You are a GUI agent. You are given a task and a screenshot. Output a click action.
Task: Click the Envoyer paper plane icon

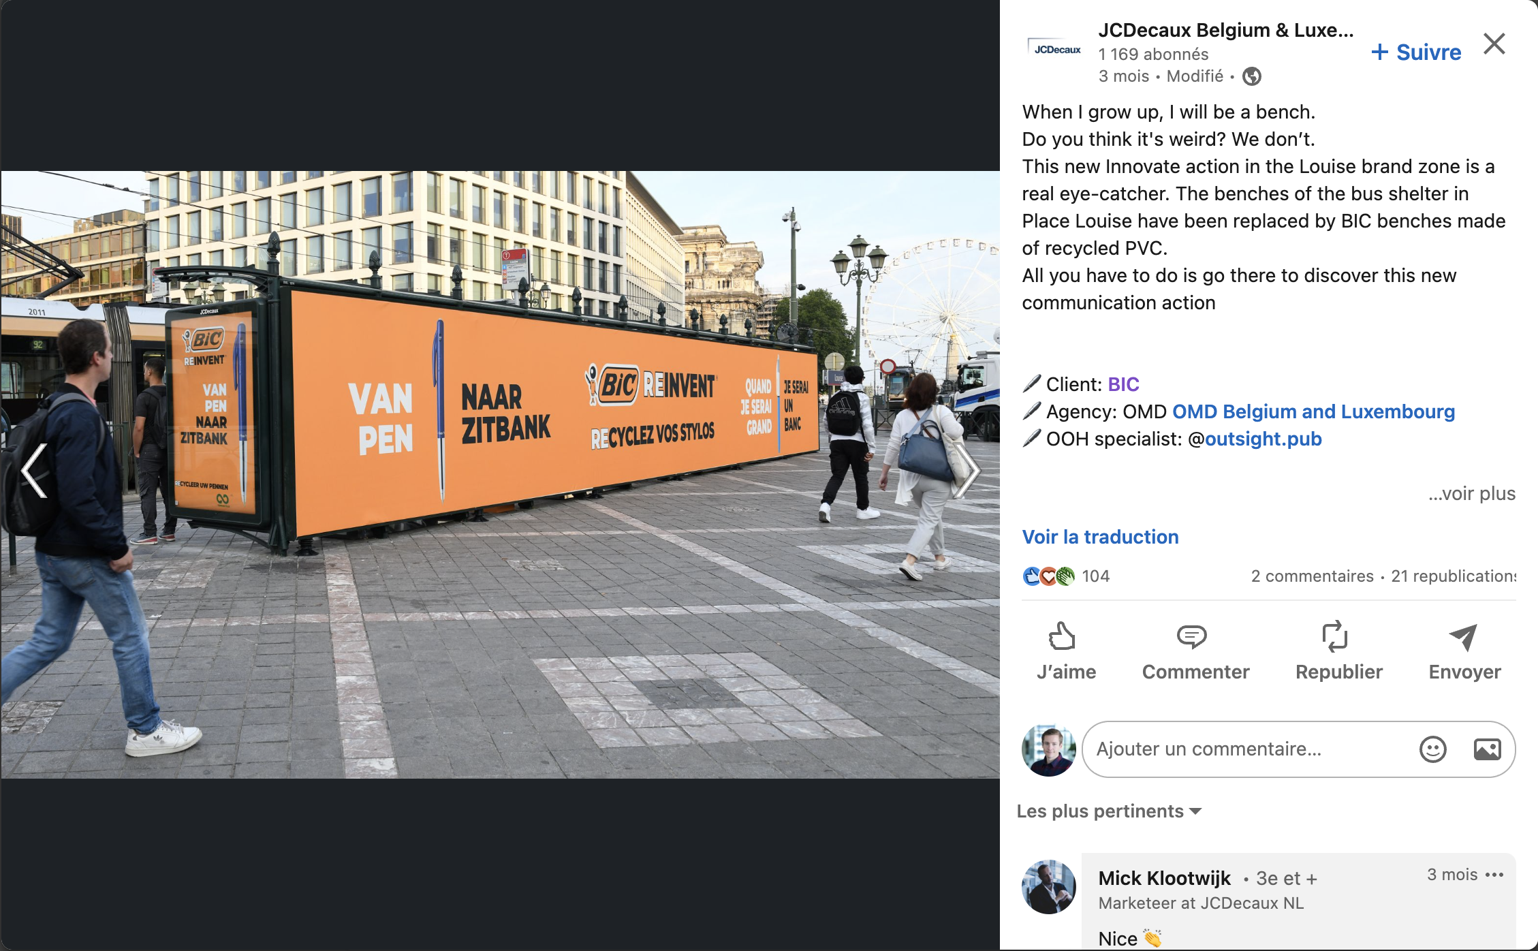[x=1463, y=637]
